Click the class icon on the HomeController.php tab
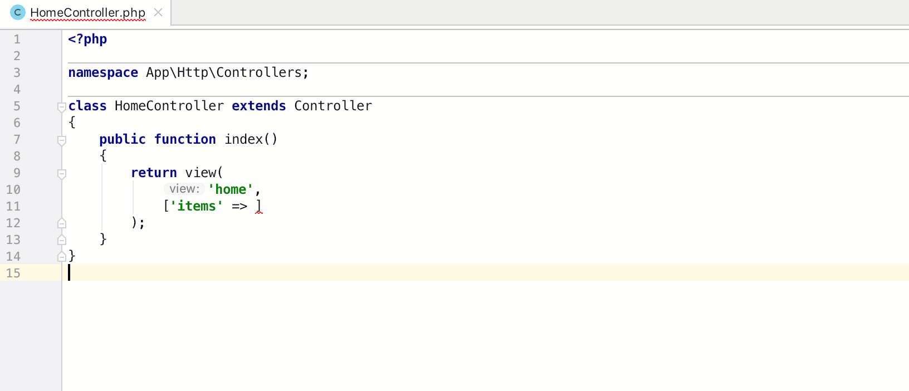 click(18, 12)
